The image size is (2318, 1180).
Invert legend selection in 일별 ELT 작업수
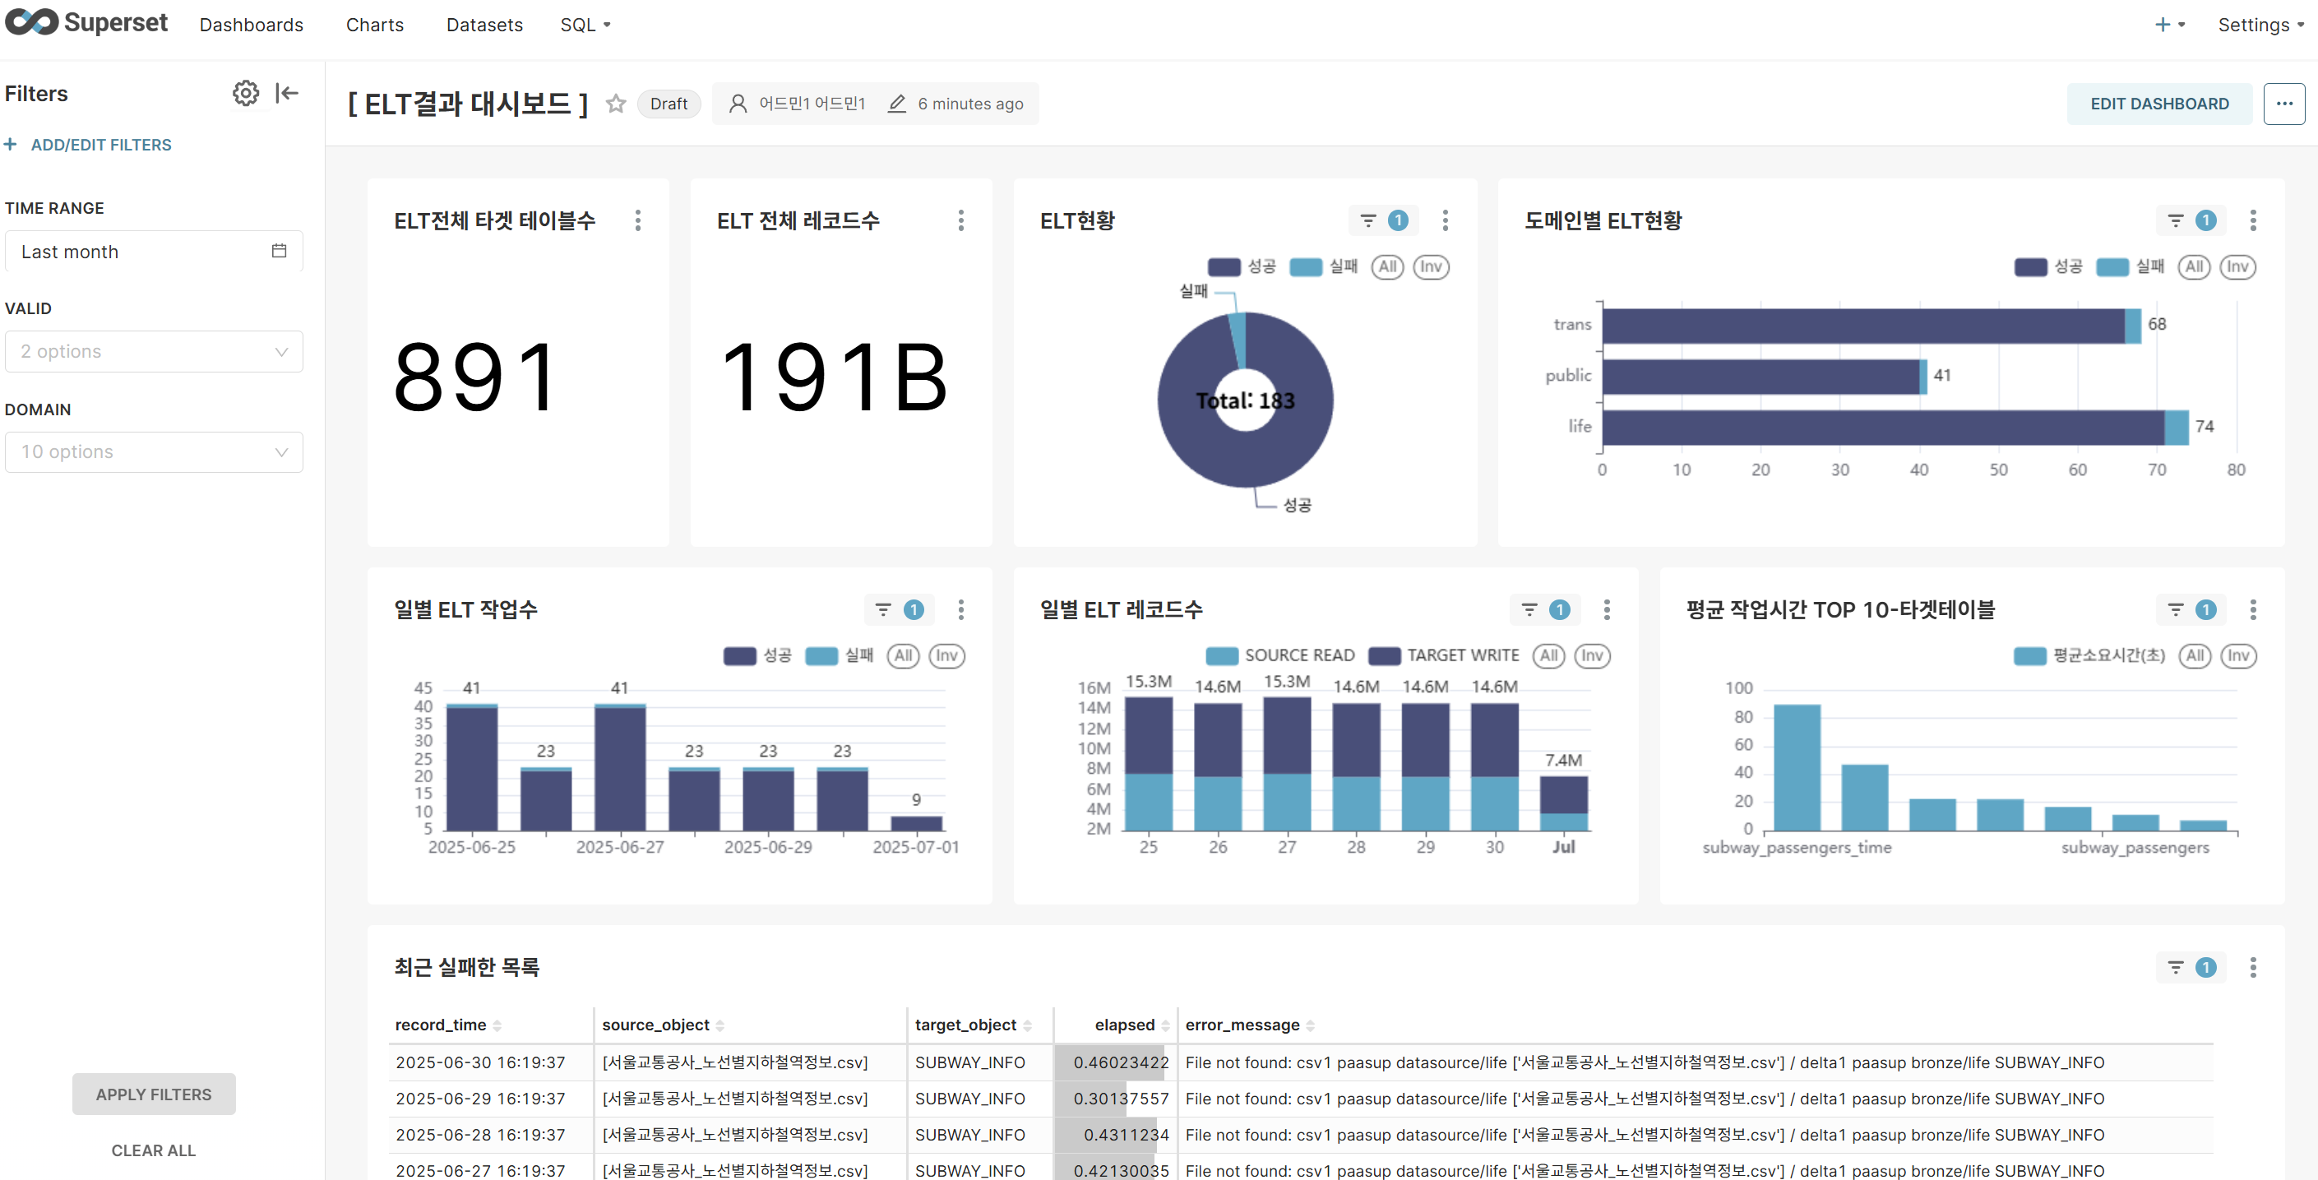[946, 655]
